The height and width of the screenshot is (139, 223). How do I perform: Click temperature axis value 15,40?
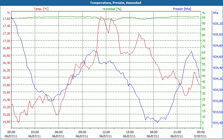tap(6, 100)
